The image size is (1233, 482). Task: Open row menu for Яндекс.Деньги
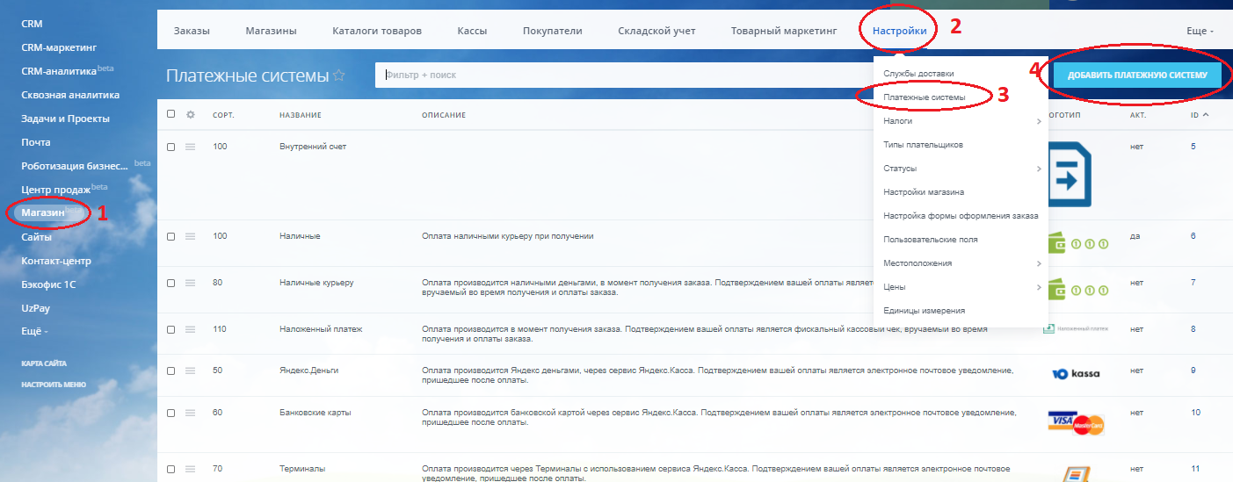coord(190,370)
